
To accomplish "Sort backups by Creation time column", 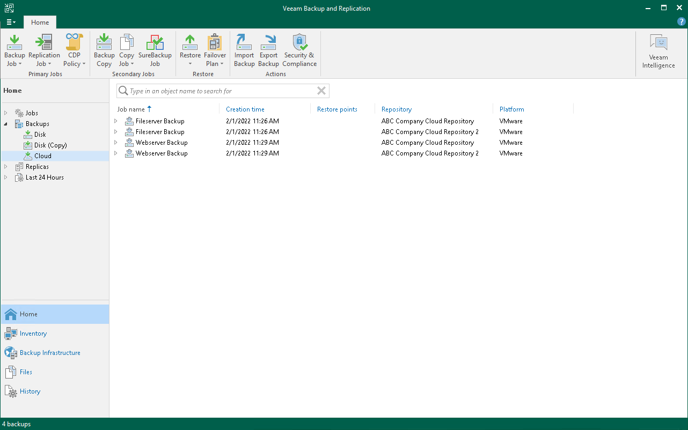I will tap(245, 109).
